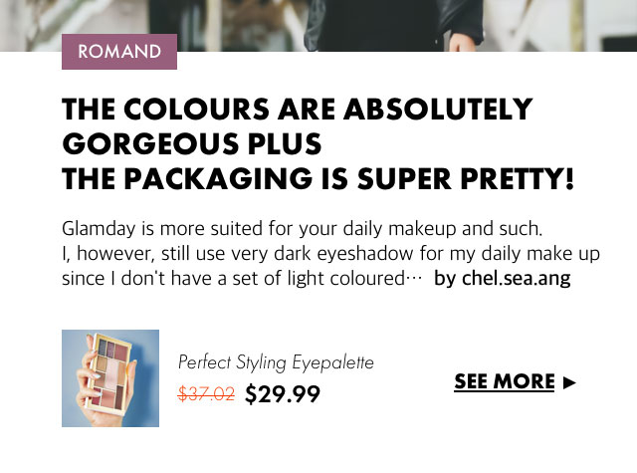The image size is (637, 473).
Task: Follow the SEE MORE link
Action: pyautogui.click(x=504, y=382)
